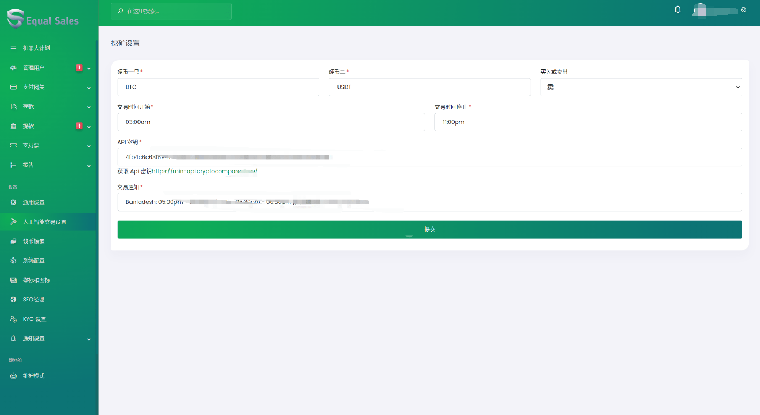Image resolution: width=760 pixels, height=415 pixels.
Task: Click the 设置 sidebar section label
Action: point(13,187)
